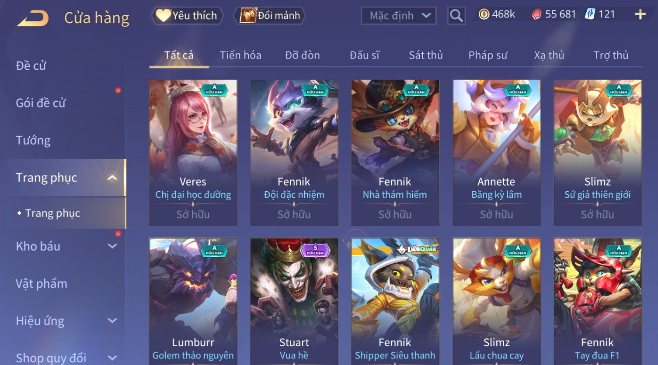
Task: Open Stuart Vua hề skin card
Action: (294, 301)
